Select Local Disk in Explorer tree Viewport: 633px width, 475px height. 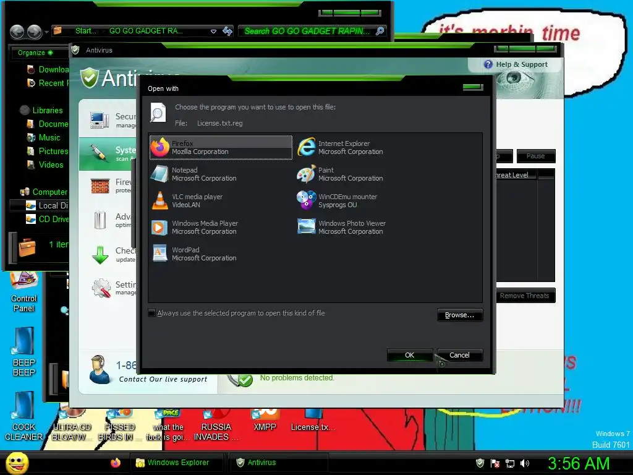(x=48, y=205)
